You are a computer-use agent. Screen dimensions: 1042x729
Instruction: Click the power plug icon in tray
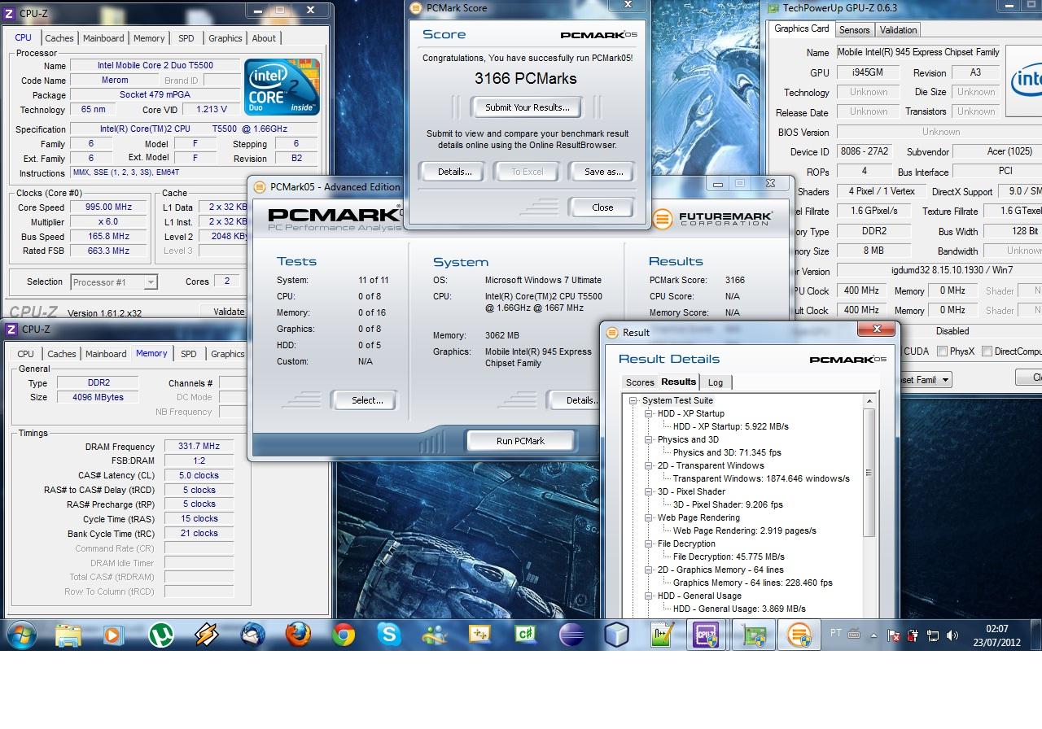click(x=913, y=635)
